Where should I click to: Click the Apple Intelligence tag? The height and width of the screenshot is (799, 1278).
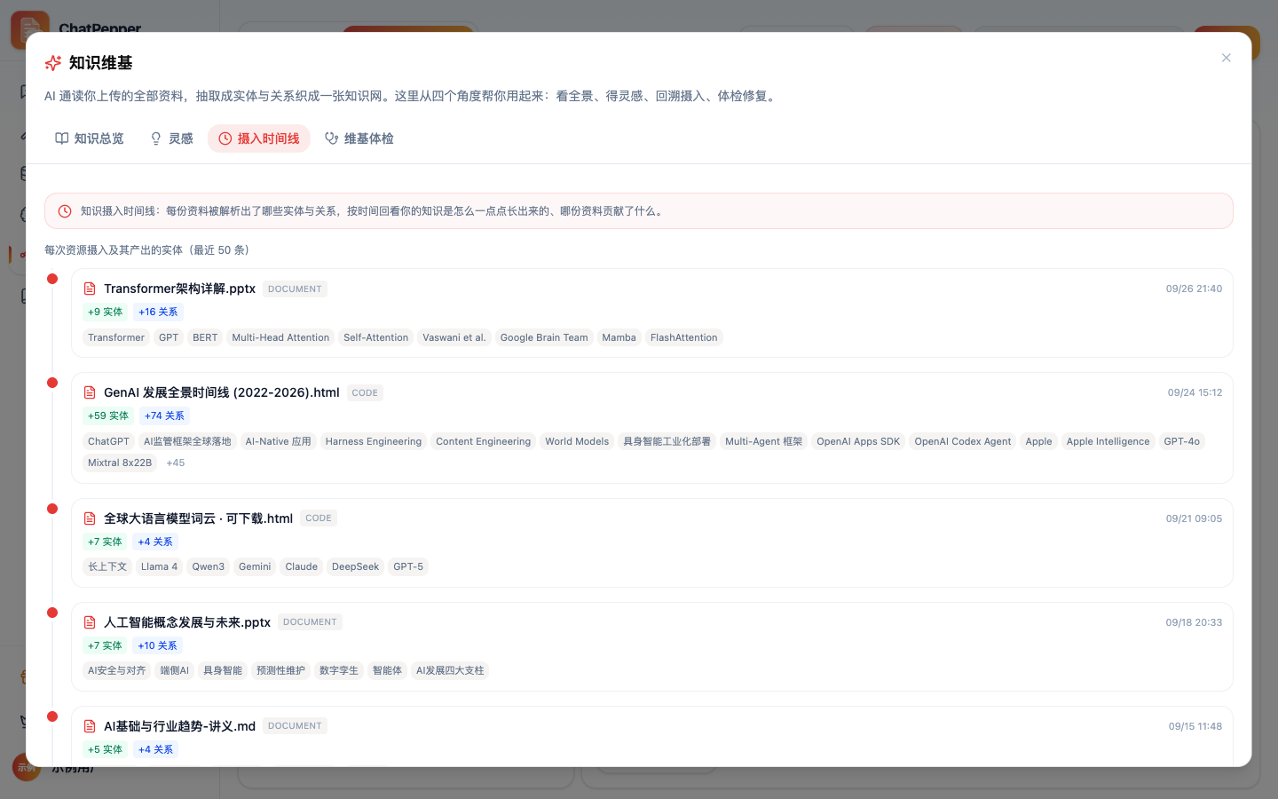pos(1108,441)
